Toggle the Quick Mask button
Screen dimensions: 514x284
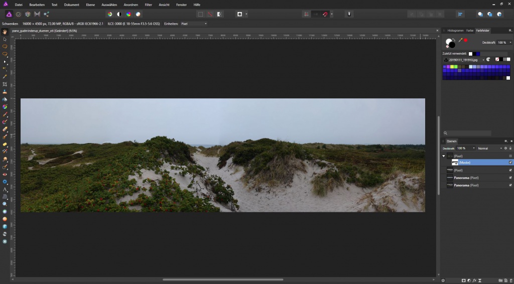click(239, 14)
